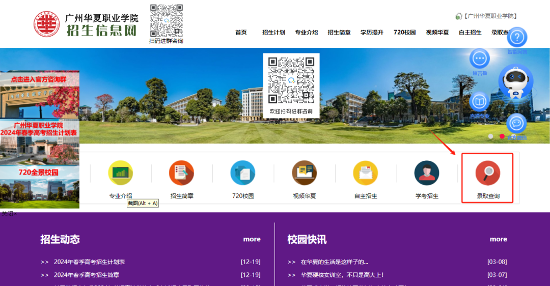Click the 720全景校园 side banner thumbnail
Image resolution: width=550 pixels, height=286 pixels.
pos(40,186)
